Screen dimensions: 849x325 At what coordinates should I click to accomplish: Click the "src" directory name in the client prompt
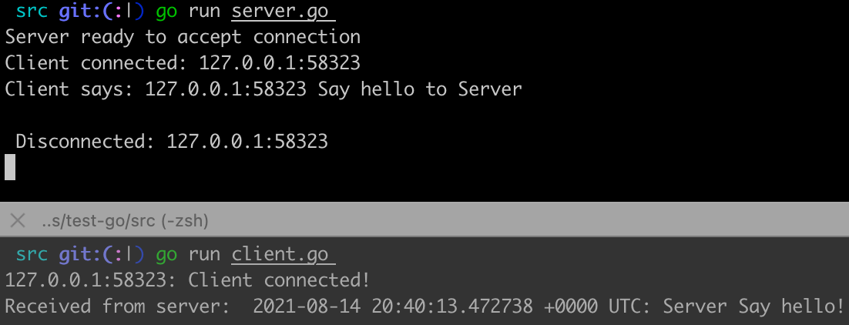(x=31, y=254)
